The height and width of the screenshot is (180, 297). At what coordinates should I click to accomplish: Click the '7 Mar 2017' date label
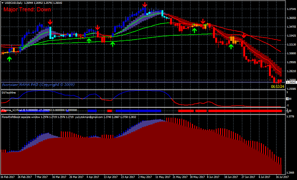point(41,177)
